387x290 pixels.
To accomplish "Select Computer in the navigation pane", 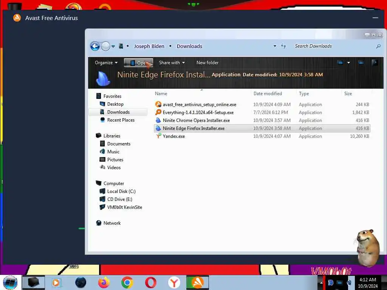I will 113,184.
